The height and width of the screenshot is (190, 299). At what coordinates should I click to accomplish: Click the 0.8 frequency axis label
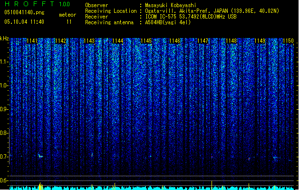point(3,133)
